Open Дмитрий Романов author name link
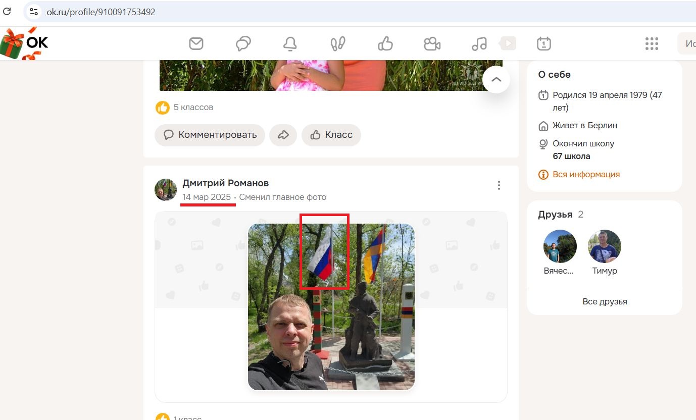Image resolution: width=696 pixels, height=420 pixels. (x=225, y=183)
